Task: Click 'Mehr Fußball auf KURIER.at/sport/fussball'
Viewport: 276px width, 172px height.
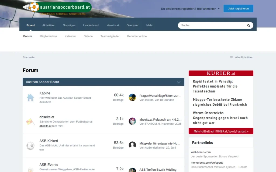Action: click(221, 131)
